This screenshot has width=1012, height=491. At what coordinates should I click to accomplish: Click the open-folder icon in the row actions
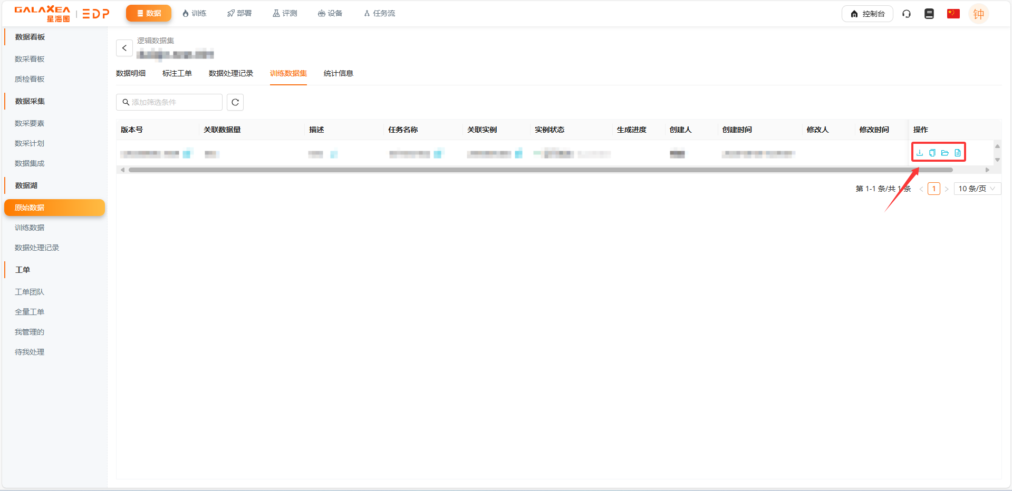click(x=944, y=153)
